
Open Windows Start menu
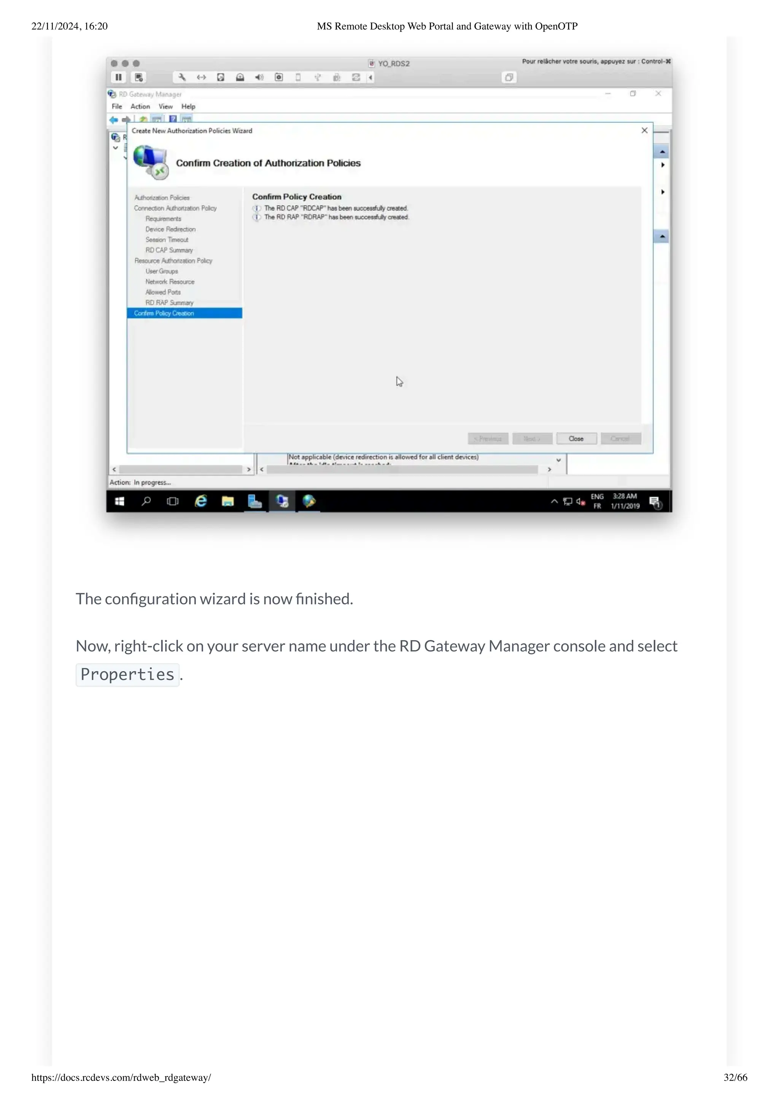120,502
